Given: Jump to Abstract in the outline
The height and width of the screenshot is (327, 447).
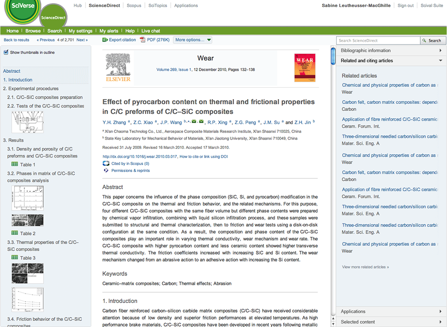Looking at the screenshot, I should [12, 71].
